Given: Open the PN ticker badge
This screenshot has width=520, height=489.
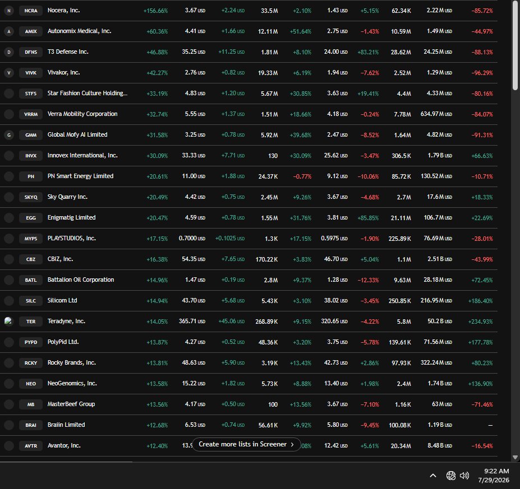Looking at the screenshot, I should (31, 176).
